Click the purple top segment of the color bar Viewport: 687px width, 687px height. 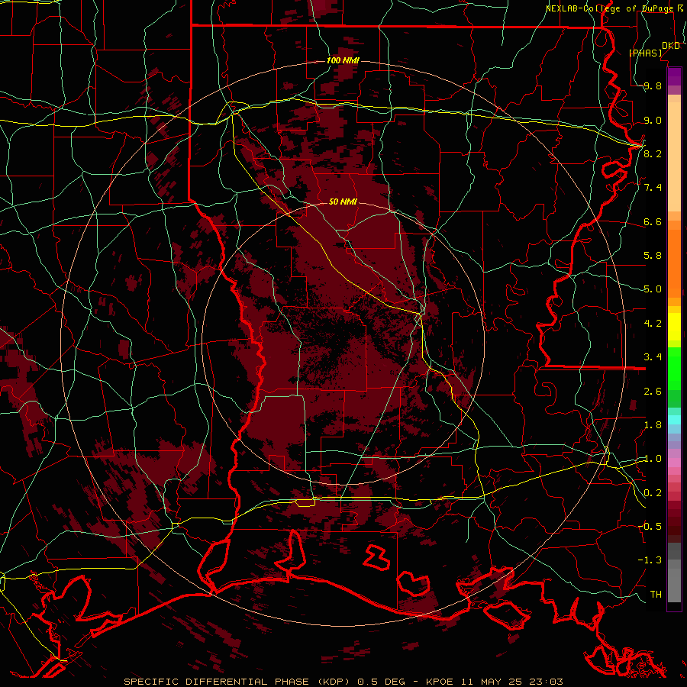click(674, 76)
